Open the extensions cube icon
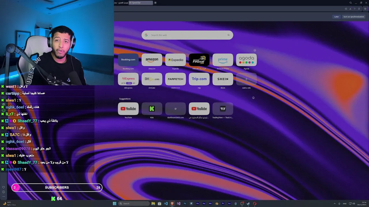This screenshot has height=207, width=369. [365, 9]
